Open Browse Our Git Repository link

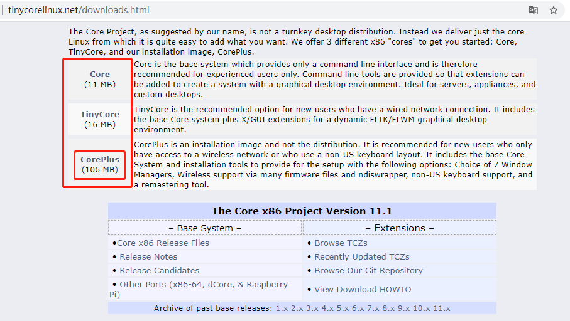[x=368, y=271]
